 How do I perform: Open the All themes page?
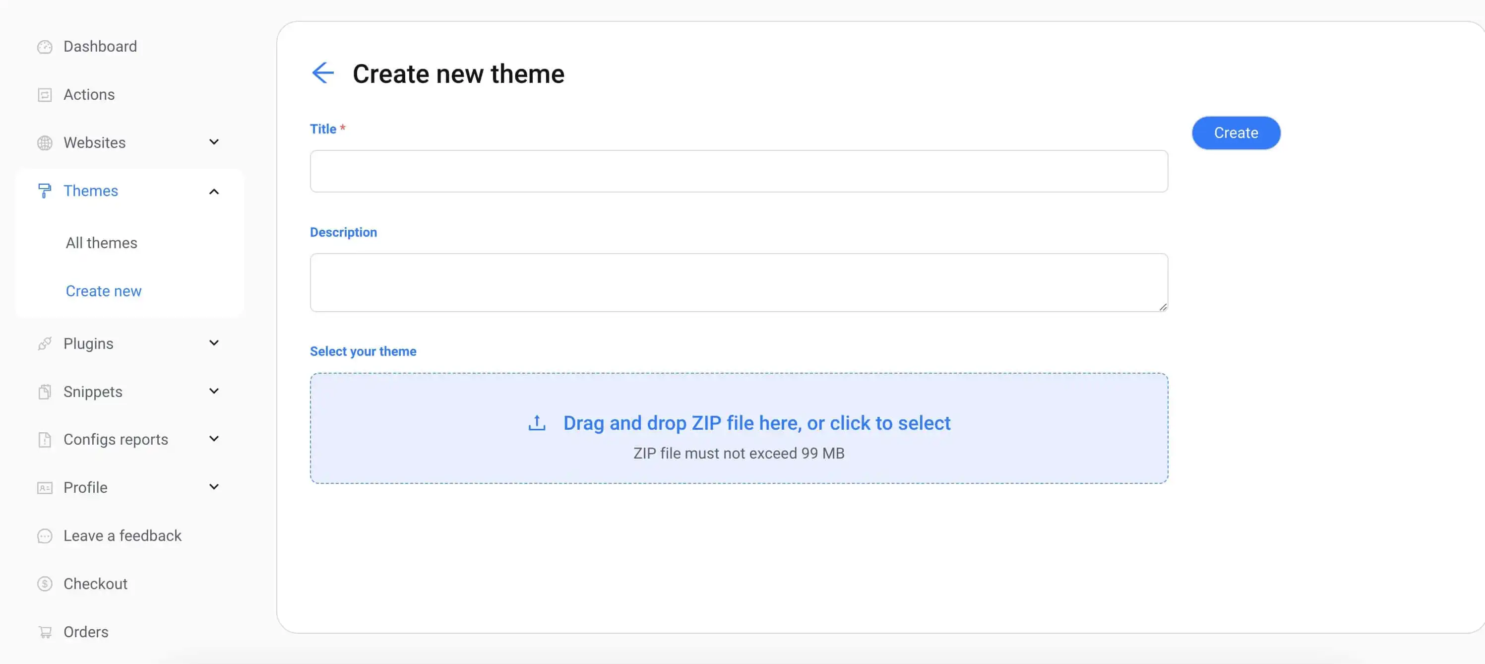101,242
